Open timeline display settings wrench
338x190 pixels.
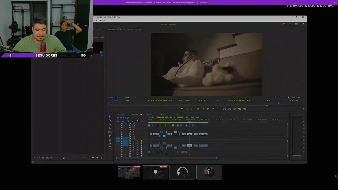point(138,121)
